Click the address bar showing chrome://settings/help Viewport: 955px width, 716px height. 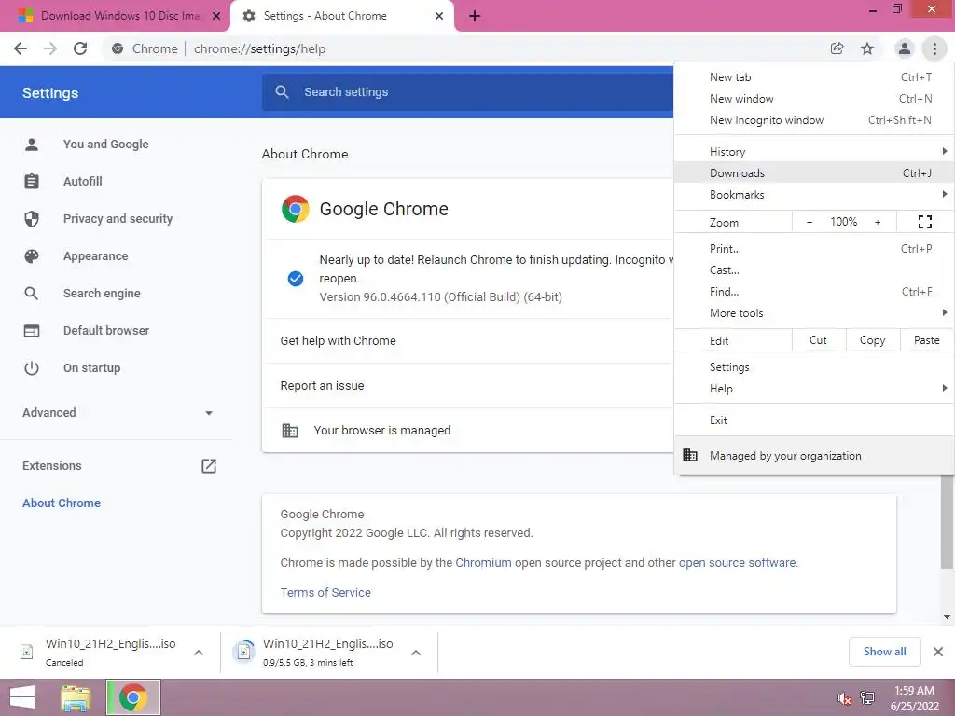pos(463,48)
